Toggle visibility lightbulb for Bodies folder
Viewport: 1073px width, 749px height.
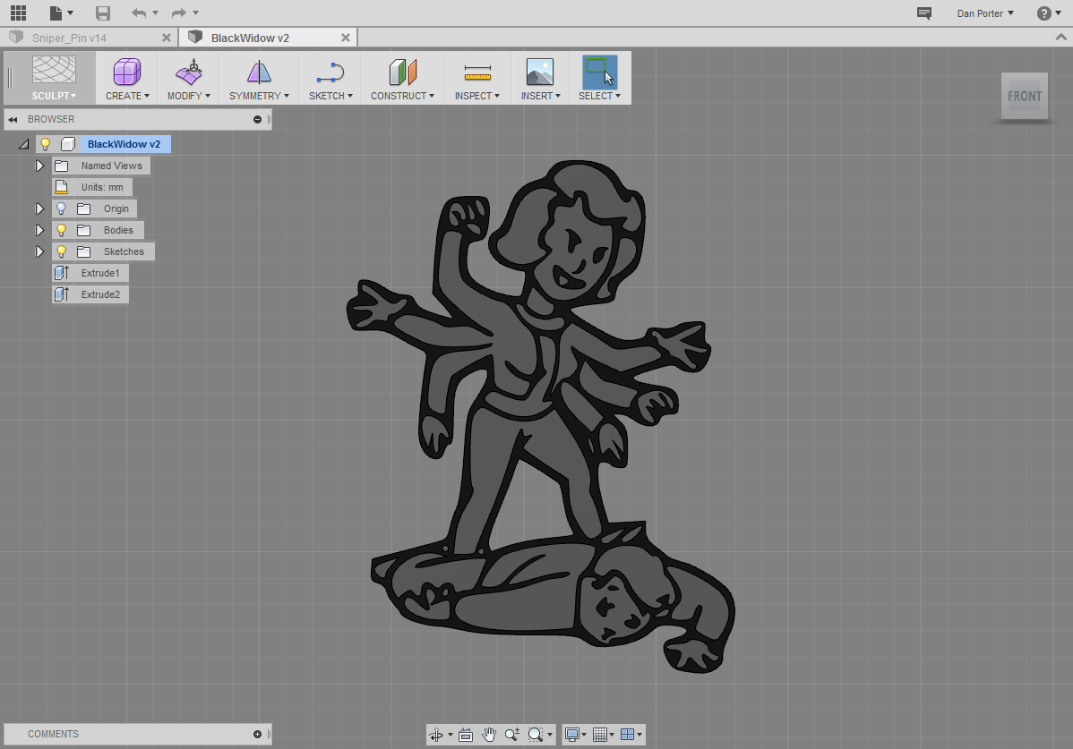tap(62, 230)
